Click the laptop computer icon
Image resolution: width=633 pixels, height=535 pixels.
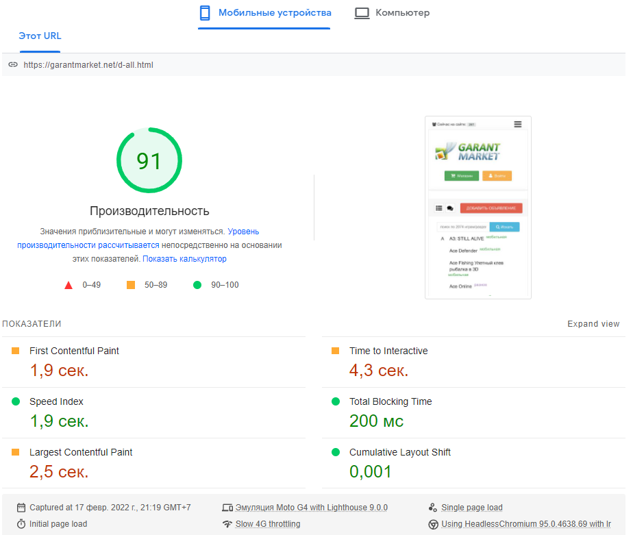click(x=362, y=13)
